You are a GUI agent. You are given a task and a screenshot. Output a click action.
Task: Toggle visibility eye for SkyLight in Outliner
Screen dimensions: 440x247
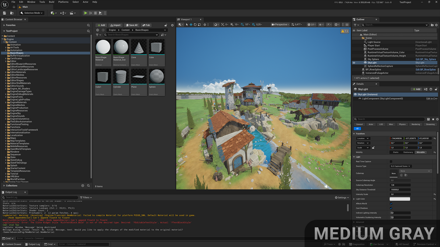[354, 63]
